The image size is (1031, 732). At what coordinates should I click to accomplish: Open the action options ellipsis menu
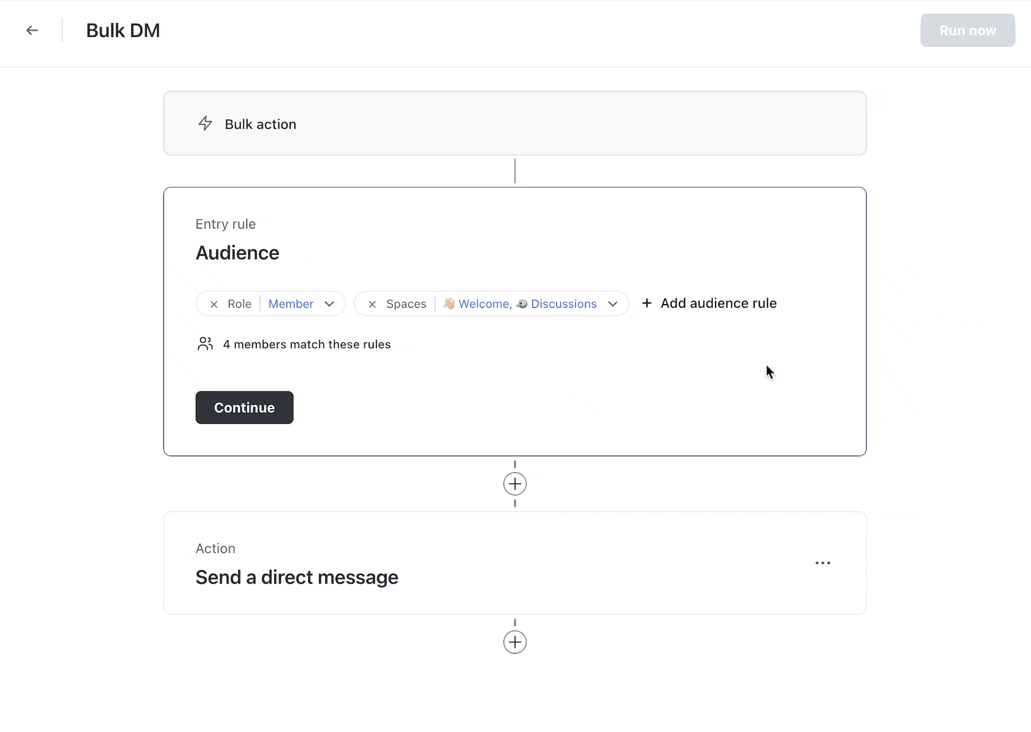coord(823,563)
